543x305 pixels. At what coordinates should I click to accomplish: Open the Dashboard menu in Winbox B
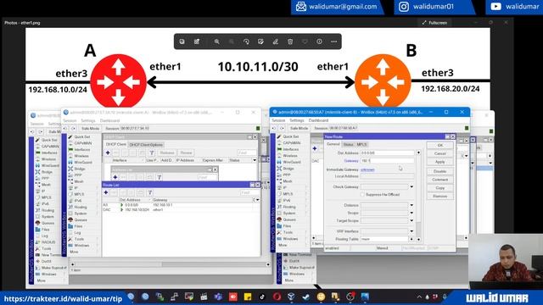pyautogui.click(x=318, y=120)
